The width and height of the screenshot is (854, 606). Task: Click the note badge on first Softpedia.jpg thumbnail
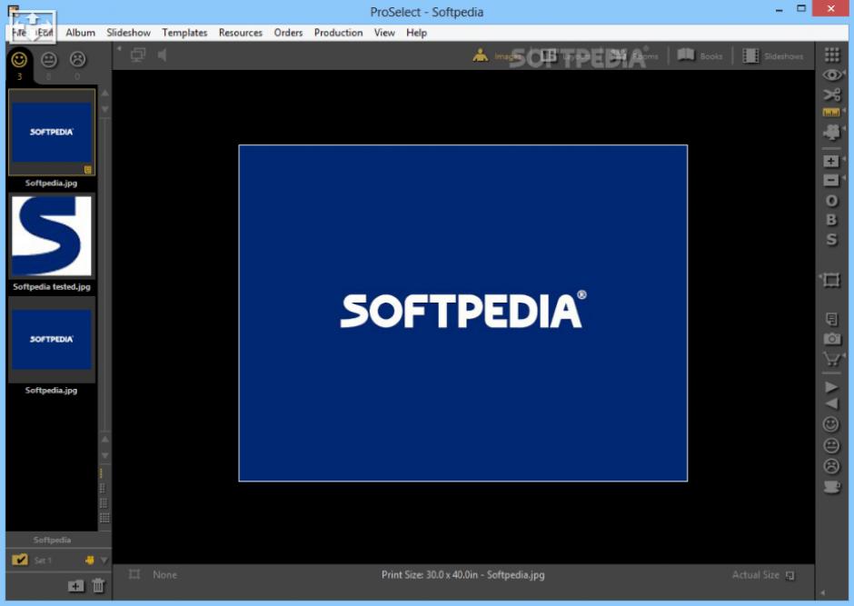[88, 170]
